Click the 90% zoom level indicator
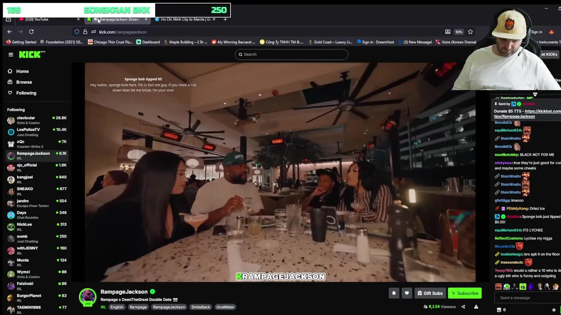The image size is (561, 315). coord(458,32)
